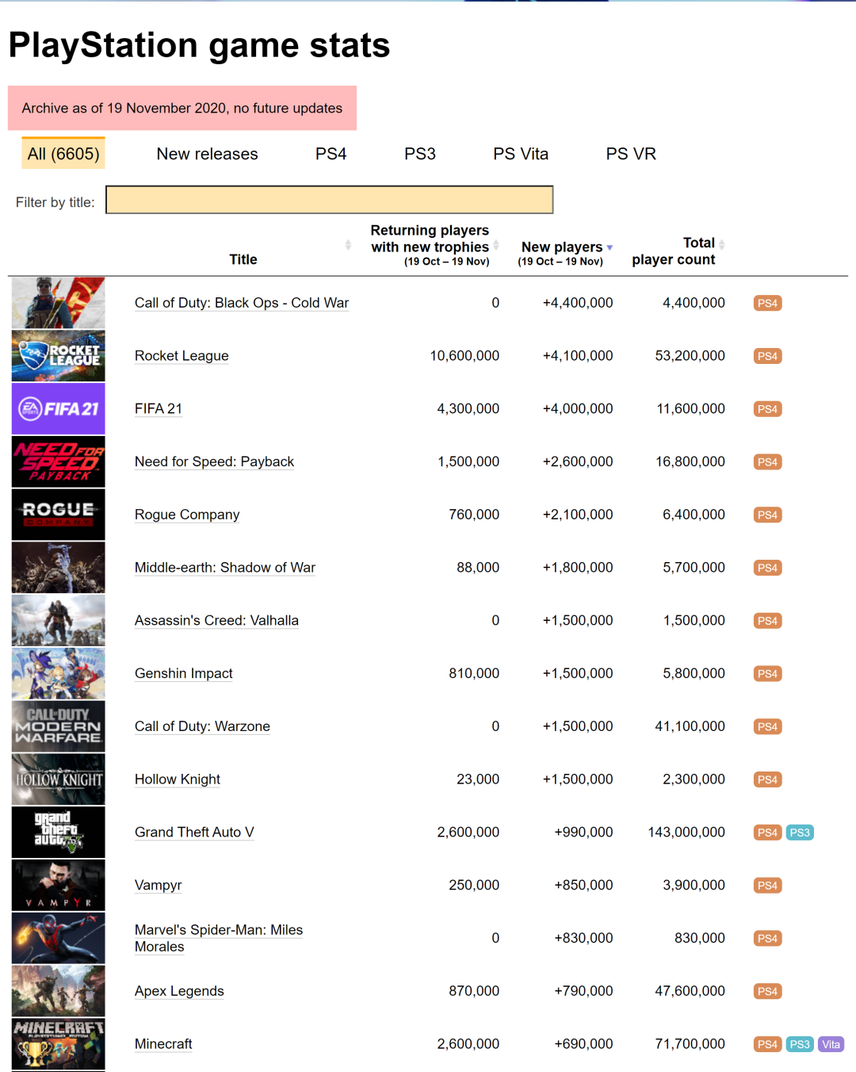Screen dimensions: 856x1072
Task: Open the Spider-Man: Miles Morales thumbnail
Action: click(x=59, y=938)
